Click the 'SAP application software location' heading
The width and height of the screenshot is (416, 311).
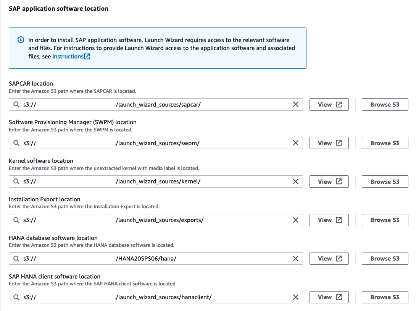[x=59, y=8]
